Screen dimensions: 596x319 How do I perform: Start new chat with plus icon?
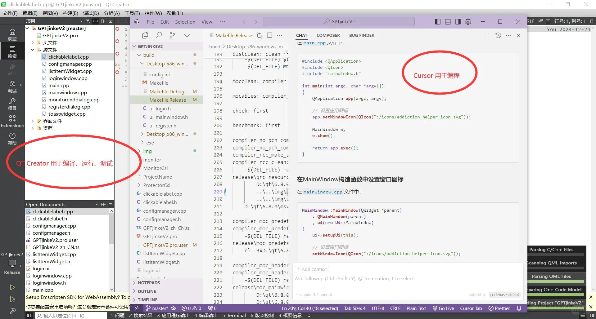pyautogui.click(x=488, y=35)
